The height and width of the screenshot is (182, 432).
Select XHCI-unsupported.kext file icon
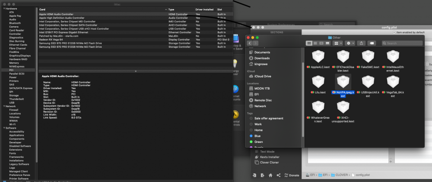(343, 107)
